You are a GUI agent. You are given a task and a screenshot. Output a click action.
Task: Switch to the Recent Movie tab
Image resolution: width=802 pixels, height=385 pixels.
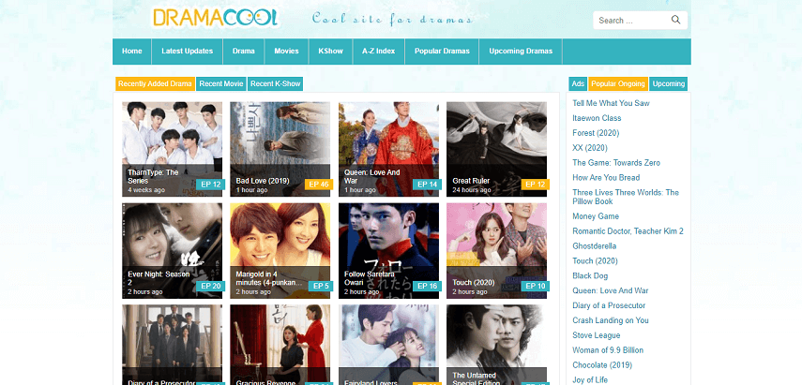(x=221, y=83)
